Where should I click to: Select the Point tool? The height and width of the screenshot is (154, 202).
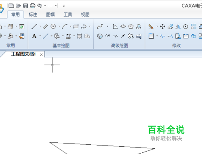[107, 26]
